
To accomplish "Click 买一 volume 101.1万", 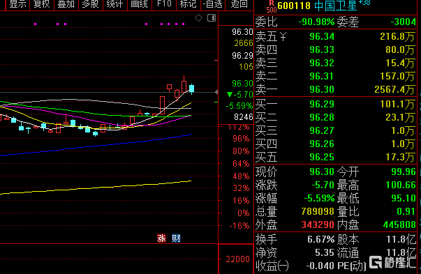I will pos(397,104).
